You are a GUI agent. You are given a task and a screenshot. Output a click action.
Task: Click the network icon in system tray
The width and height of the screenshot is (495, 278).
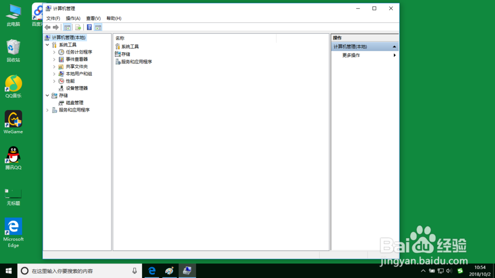pos(441,271)
